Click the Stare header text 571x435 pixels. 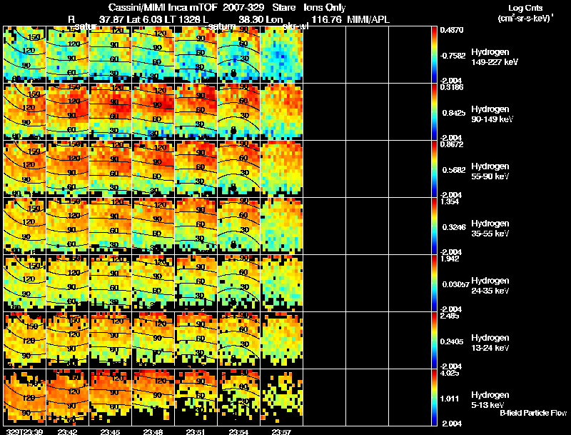283,8
